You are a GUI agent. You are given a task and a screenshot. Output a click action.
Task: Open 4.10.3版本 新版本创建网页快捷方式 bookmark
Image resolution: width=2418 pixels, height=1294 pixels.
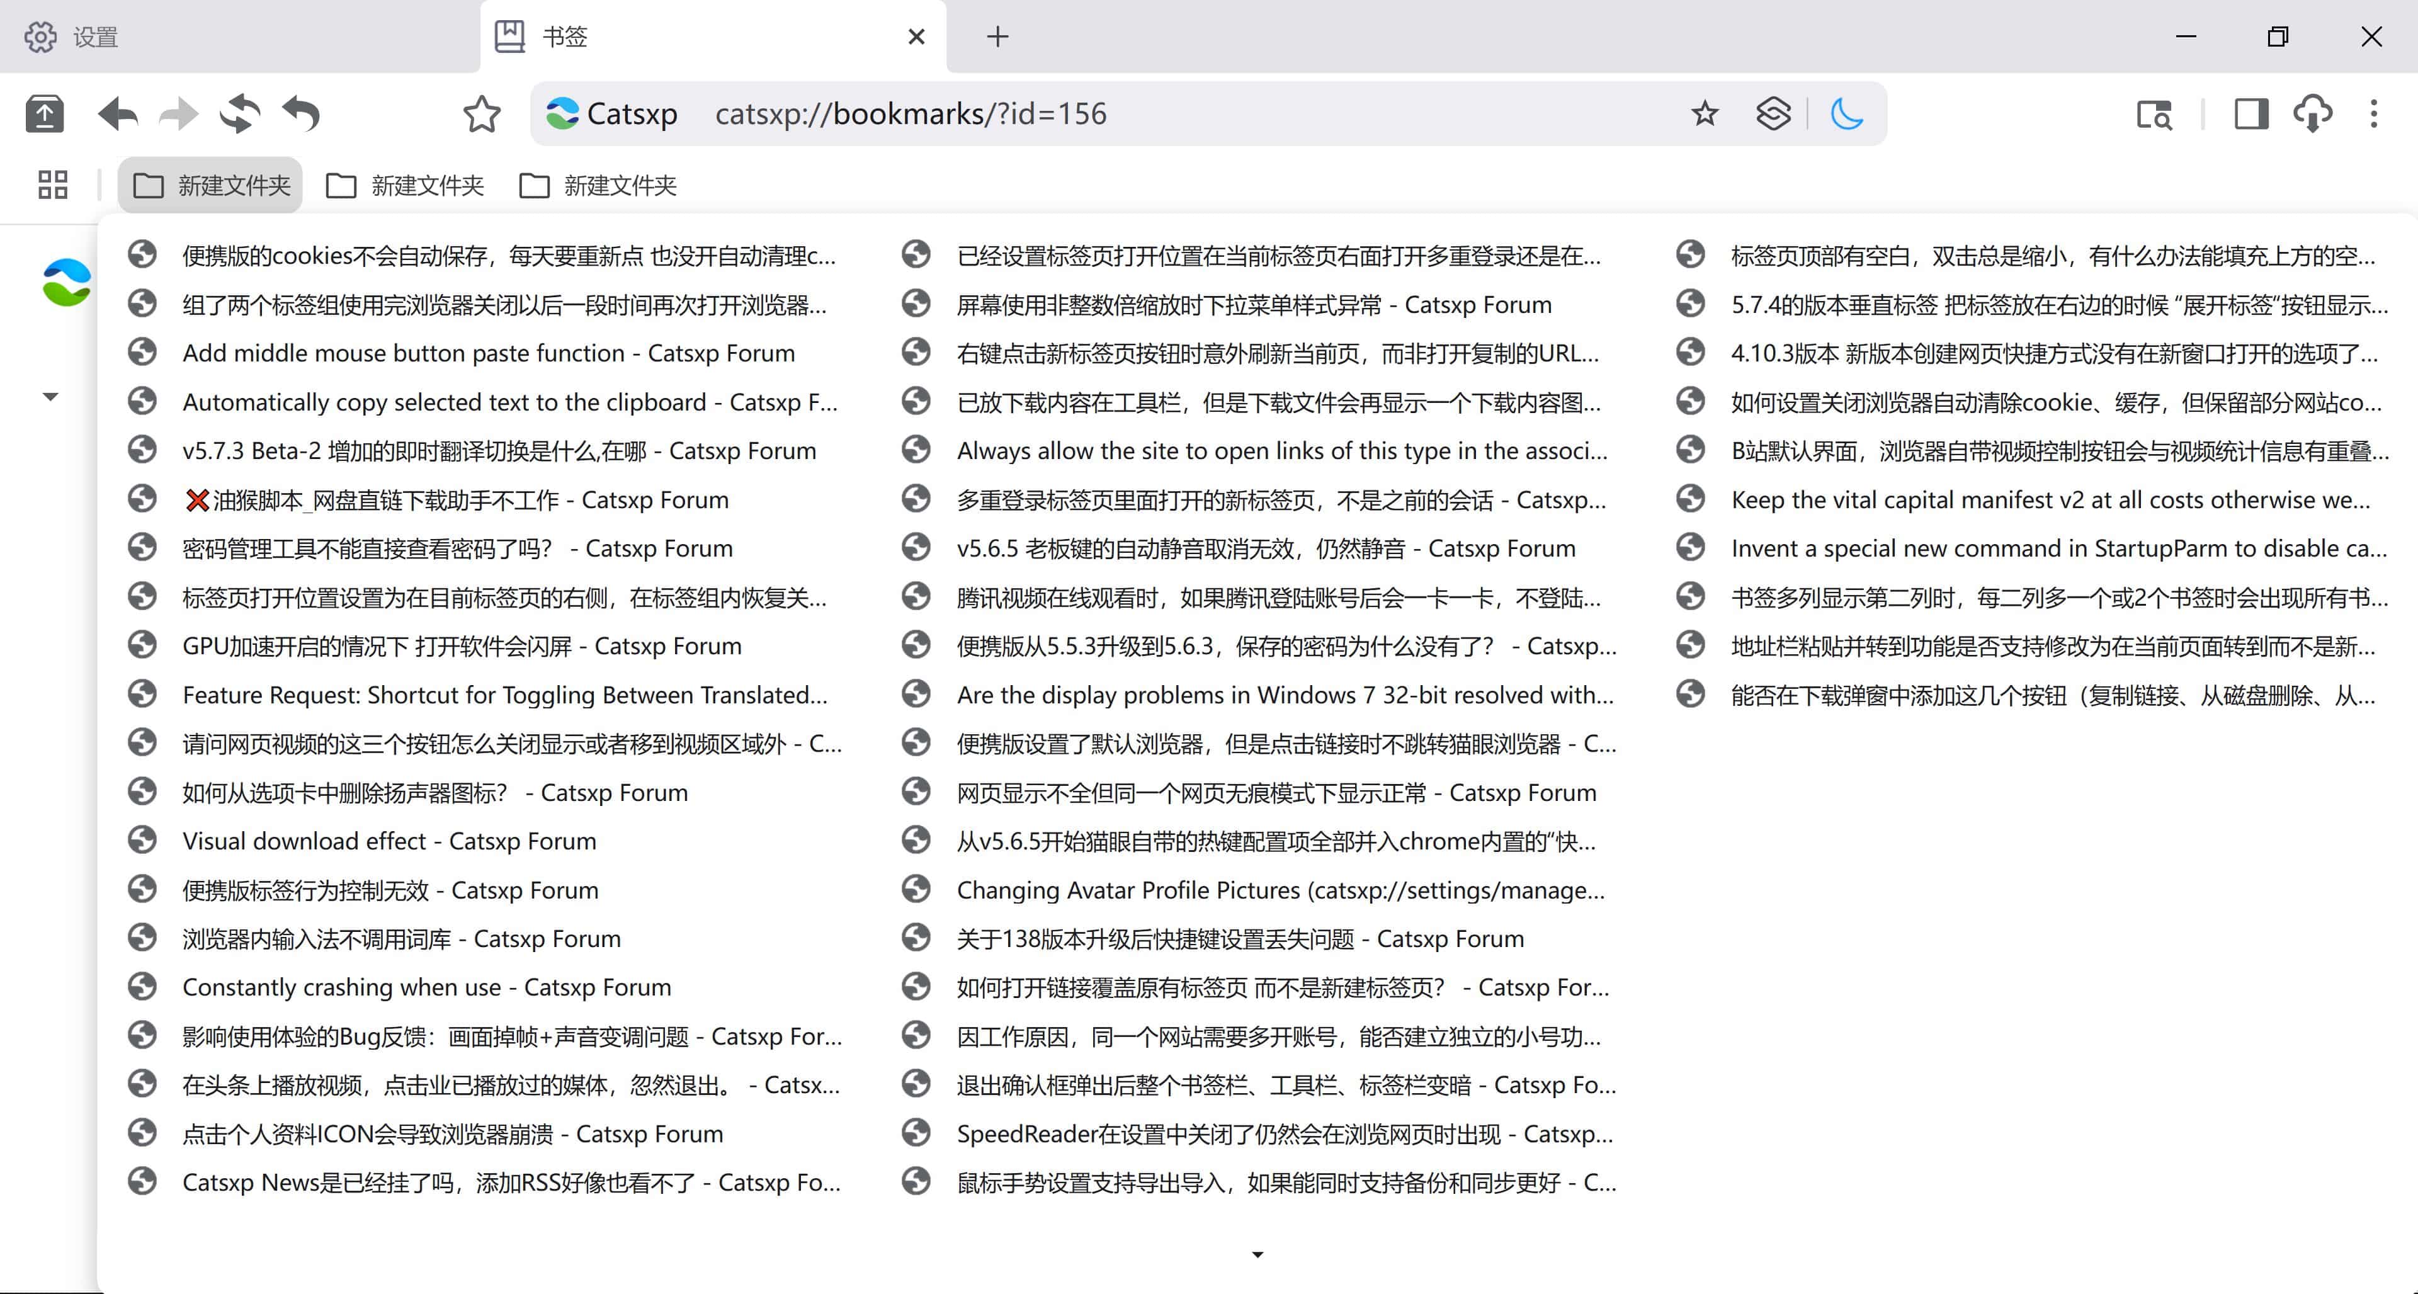click(x=2032, y=354)
